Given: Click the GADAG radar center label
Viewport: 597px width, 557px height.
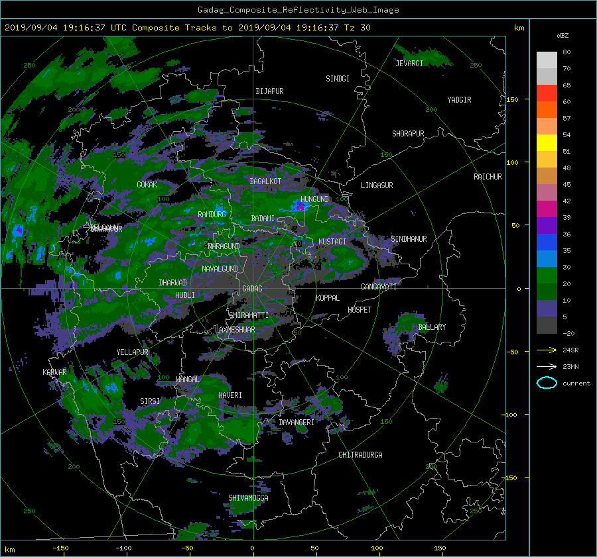Looking at the screenshot, I should point(253,289).
